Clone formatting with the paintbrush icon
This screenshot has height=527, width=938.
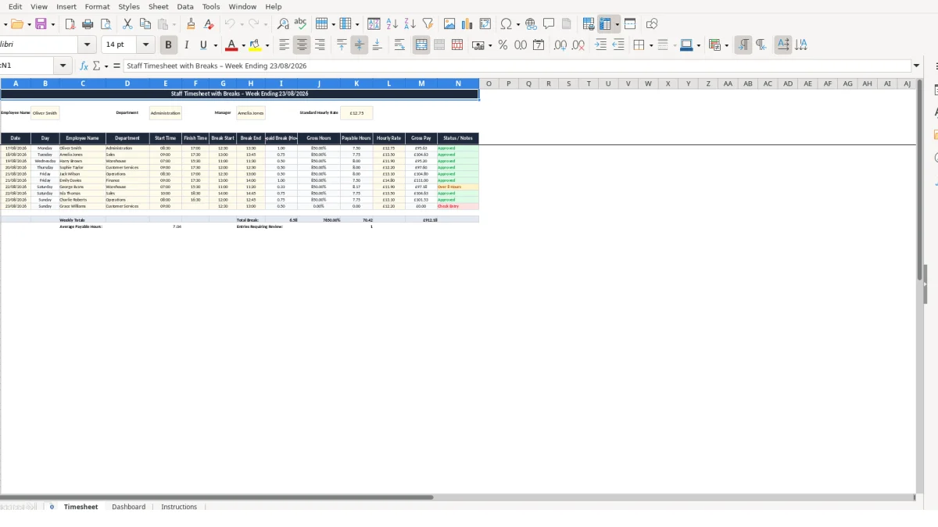[191, 24]
